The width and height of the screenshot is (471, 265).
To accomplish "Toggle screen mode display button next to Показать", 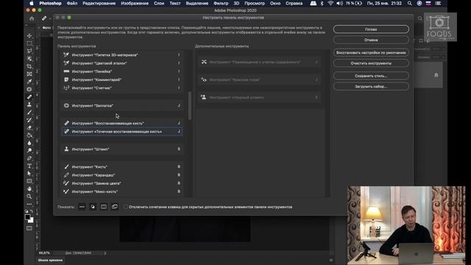I will 104,207.
